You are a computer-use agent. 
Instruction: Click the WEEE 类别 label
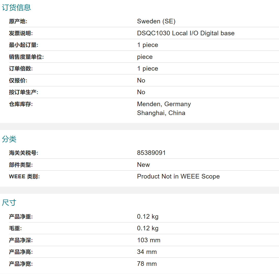coord(24,176)
